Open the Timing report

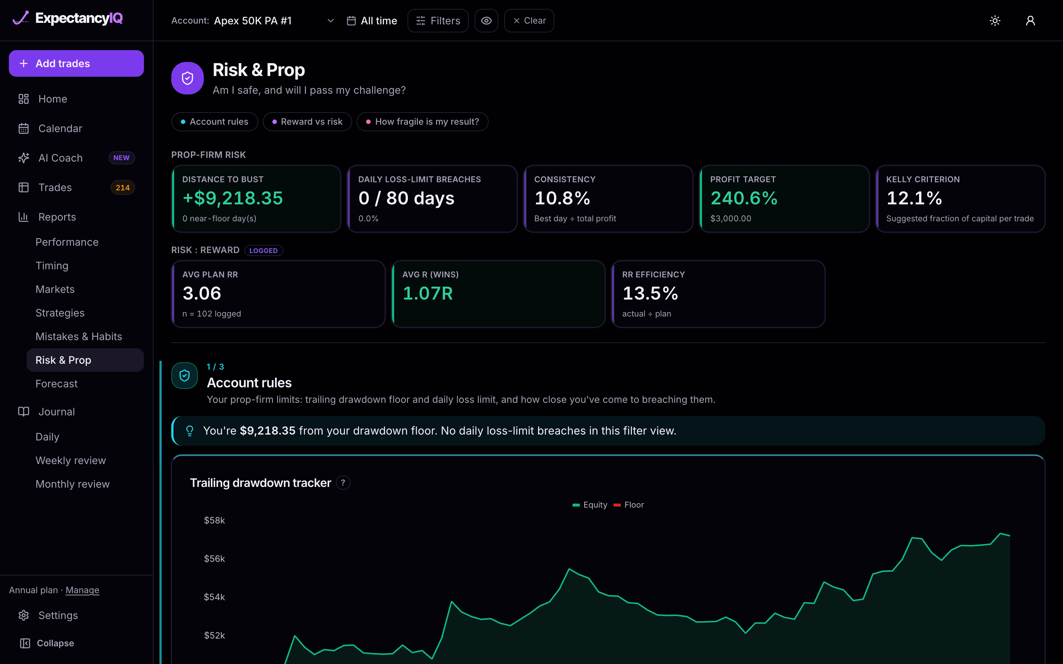tap(52, 266)
